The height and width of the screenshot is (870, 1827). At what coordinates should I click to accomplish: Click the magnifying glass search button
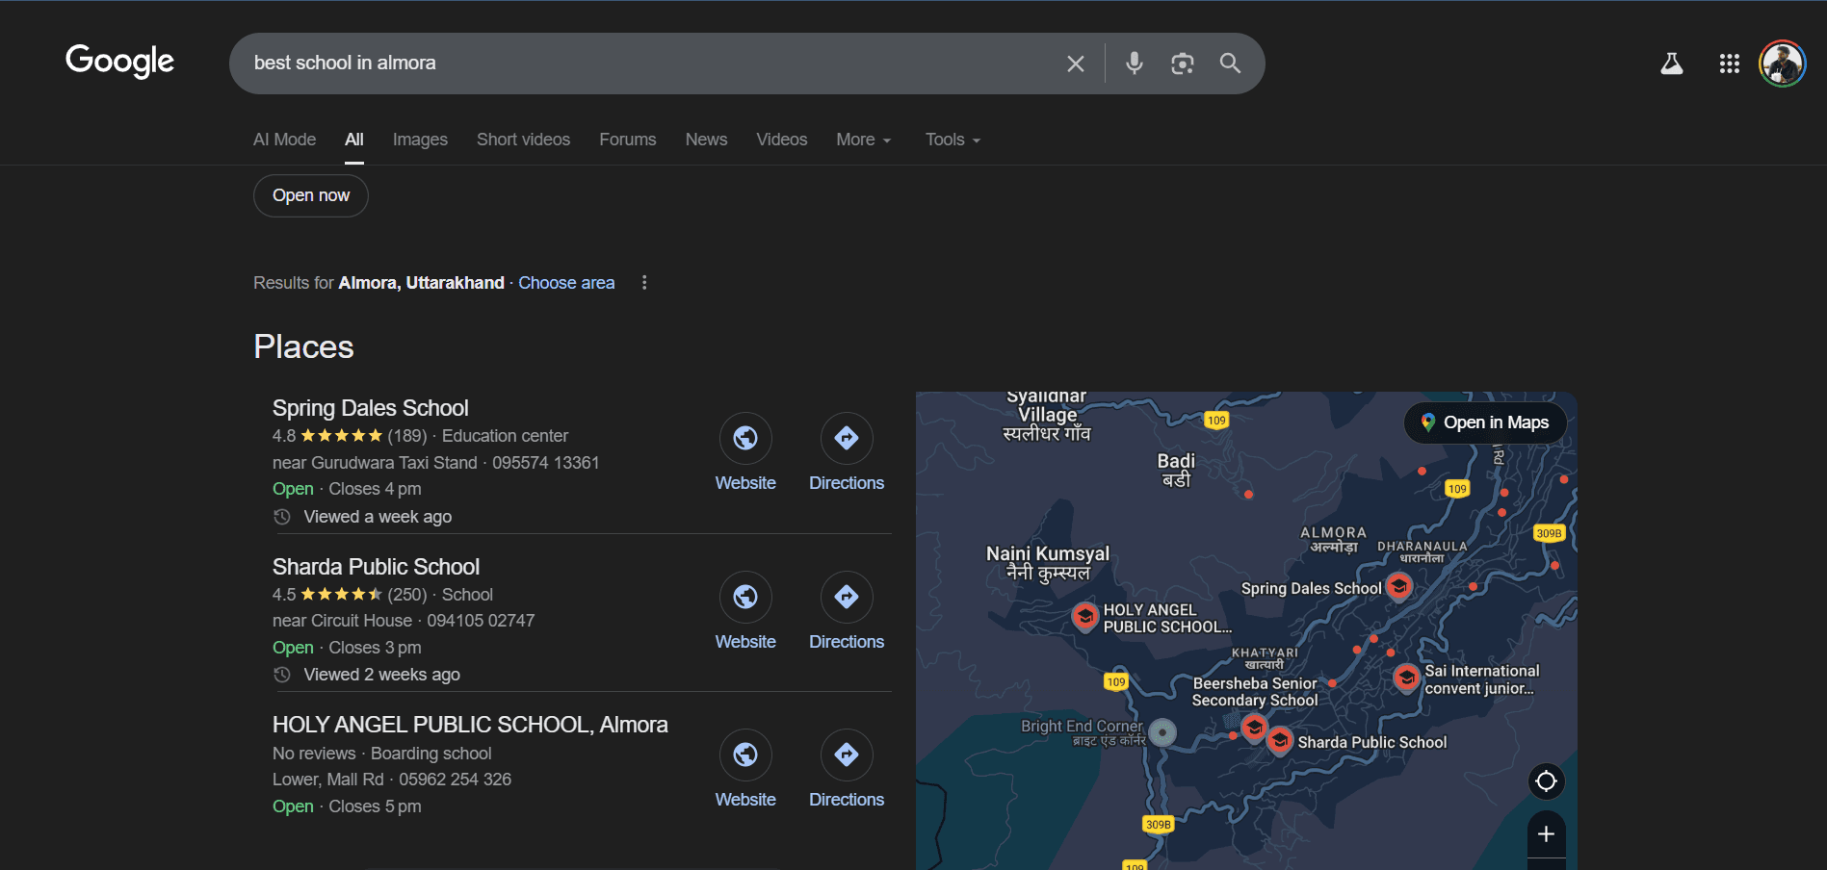[1230, 64]
